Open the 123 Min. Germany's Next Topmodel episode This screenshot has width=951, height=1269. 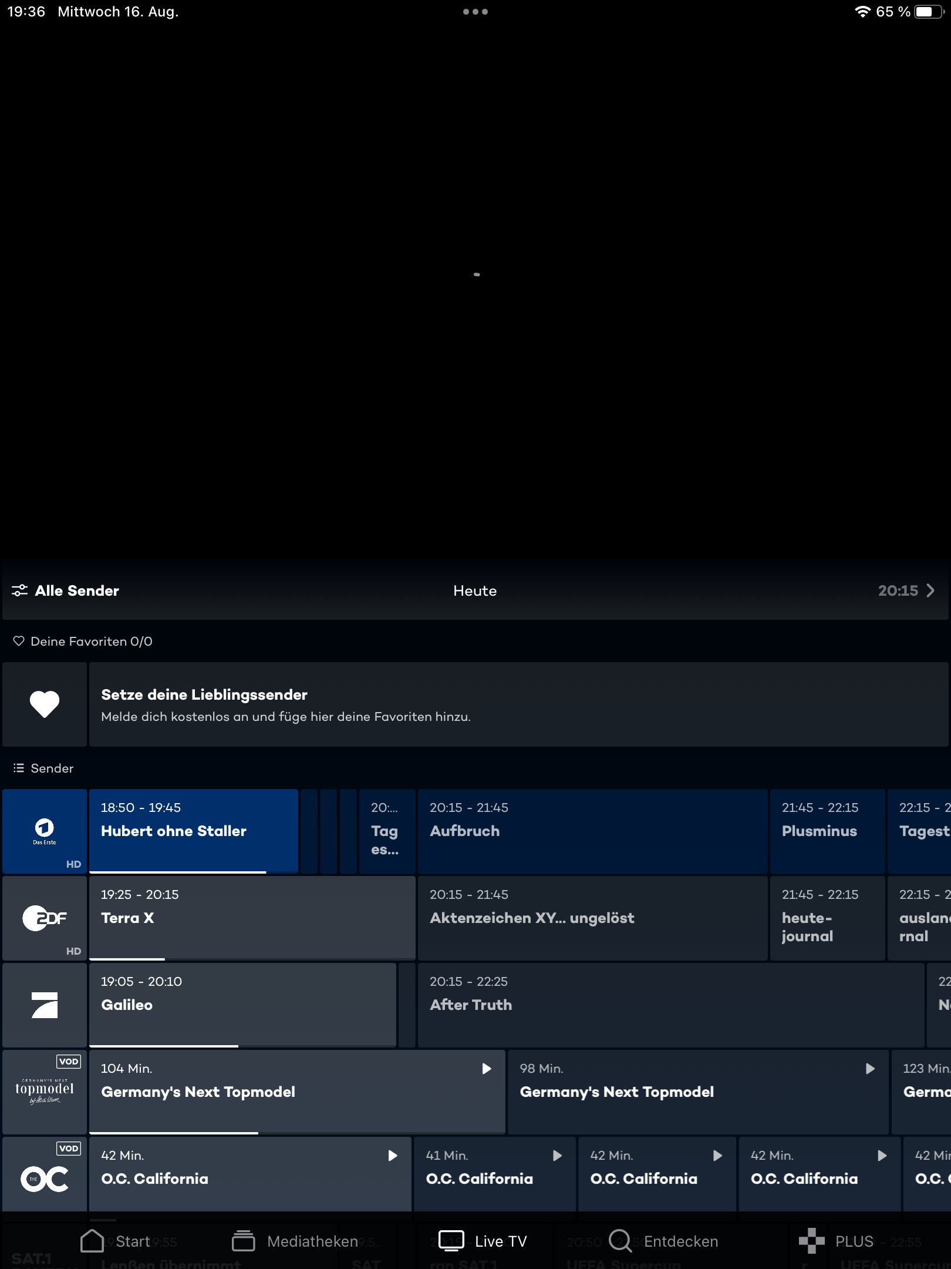pyautogui.click(x=921, y=1092)
